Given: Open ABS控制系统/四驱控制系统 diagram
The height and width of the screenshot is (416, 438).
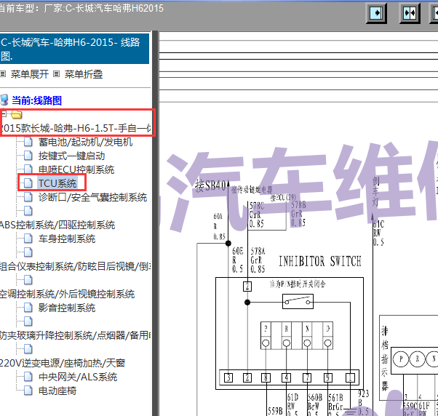Looking at the screenshot, I should click(x=57, y=225).
